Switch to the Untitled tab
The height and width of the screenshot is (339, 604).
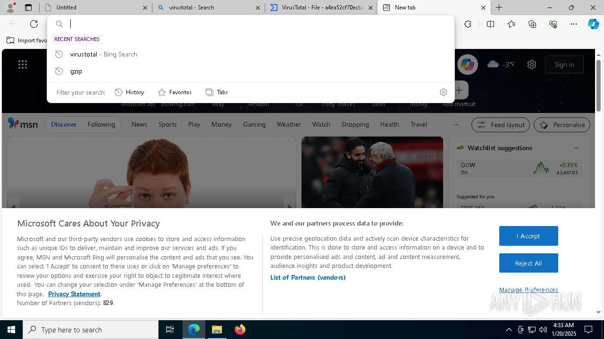pyautogui.click(x=95, y=8)
